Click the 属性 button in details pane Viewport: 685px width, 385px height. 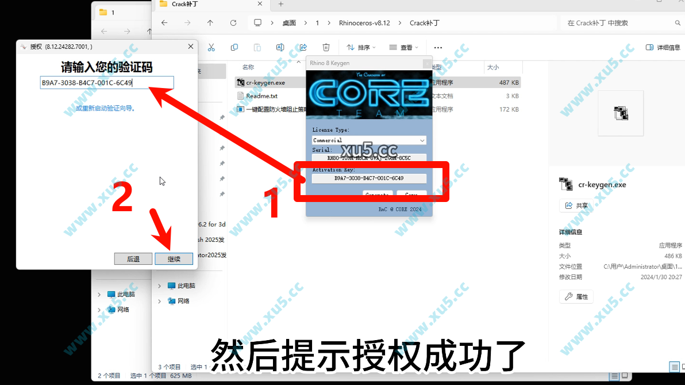pos(576,296)
